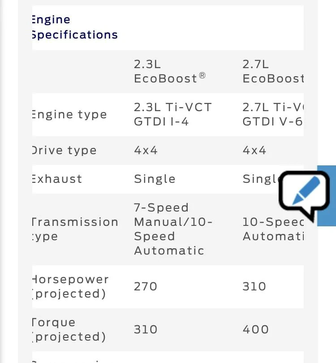Viewport: 336px width, 363px height.
Task: Click the 4x4 value under 2.7L EcoBoost
Action: pos(254,151)
